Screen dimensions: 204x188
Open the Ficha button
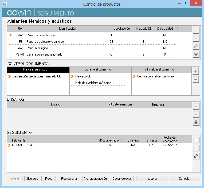tap(49, 179)
